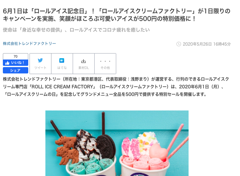The width and height of the screenshot is (240, 176).
Task: Click the pink strawberry ice cream cup
Action: tap(144, 166)
